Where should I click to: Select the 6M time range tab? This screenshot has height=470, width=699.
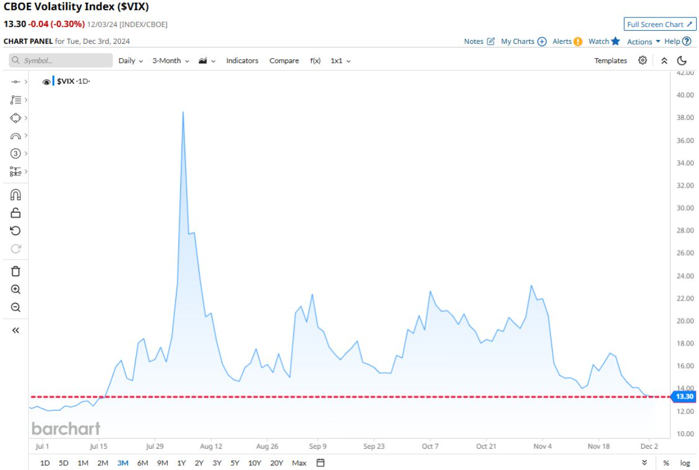pos(142,463)
